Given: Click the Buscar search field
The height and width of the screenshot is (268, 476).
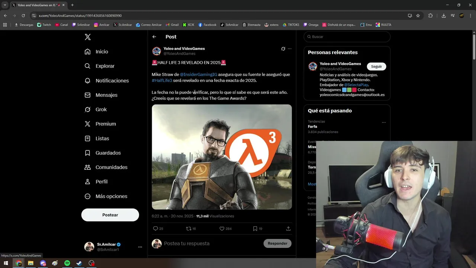Looking at the screenshot, I should (x=347, y=37).
